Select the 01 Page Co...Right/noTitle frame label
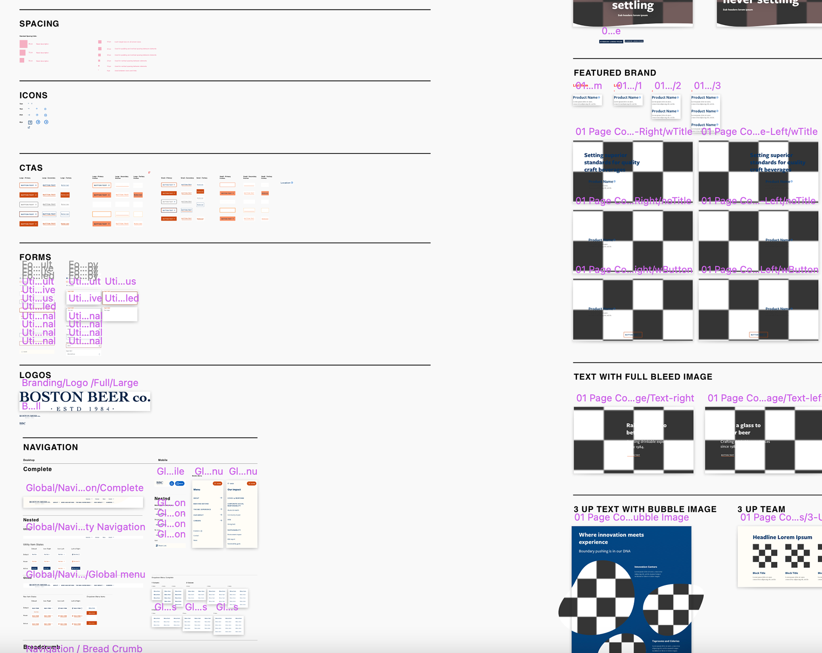822x653 pixels. pyautogui.click(x=633, y=201)
